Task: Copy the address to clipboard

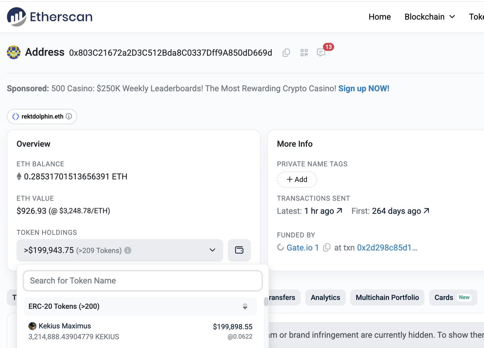Action: coord(286,53)
